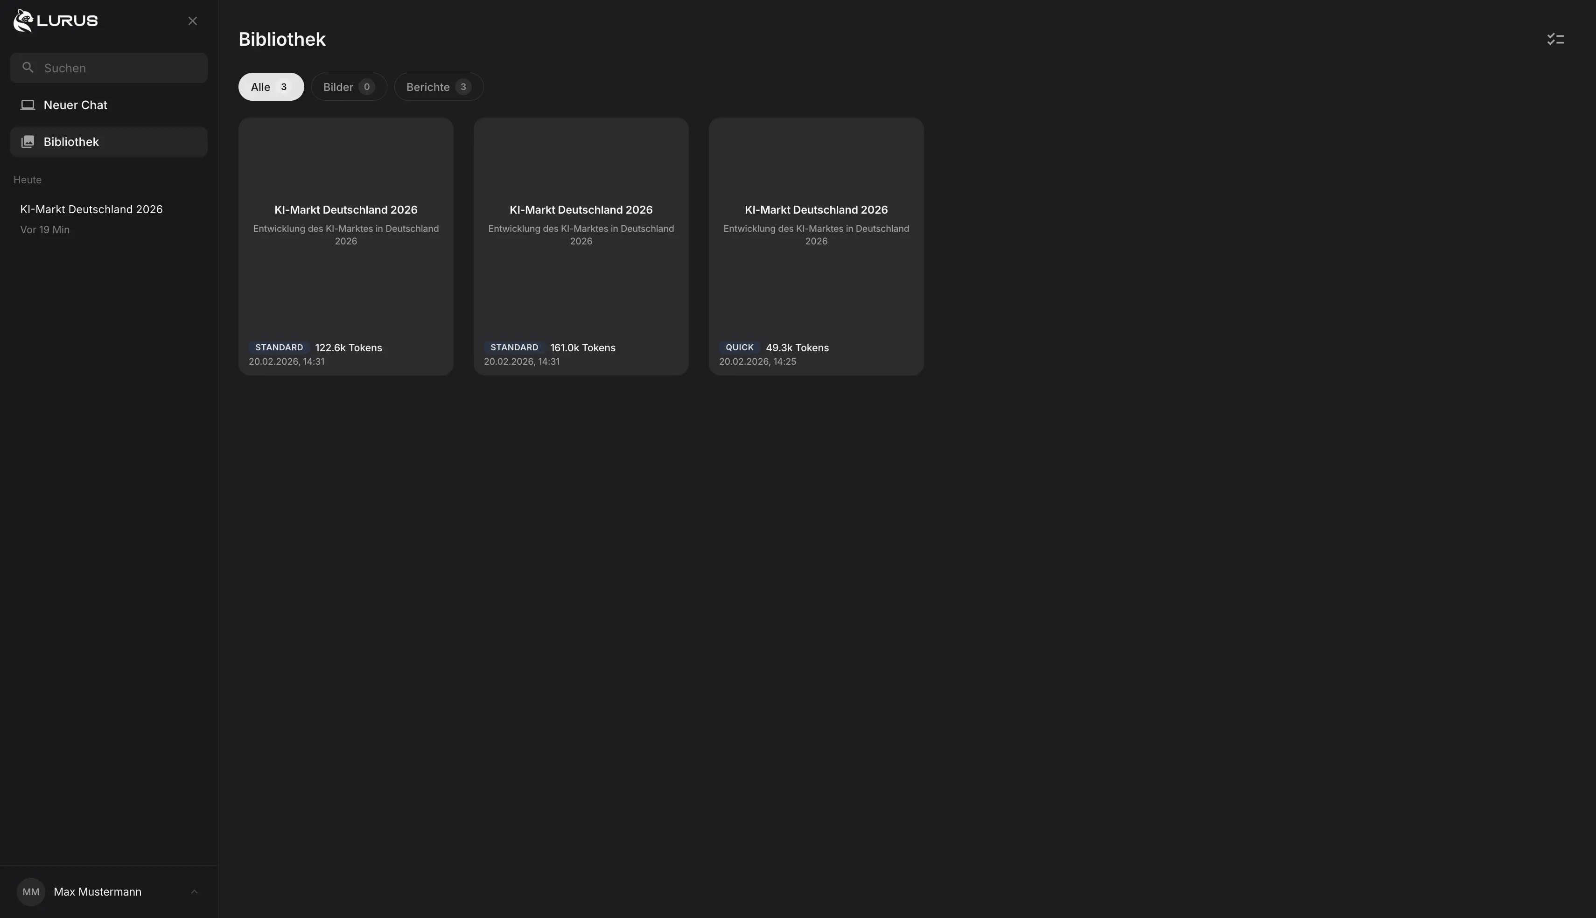Click the MM user avatar
This screenshot has height=918, width=1596.
click(31, 891)
